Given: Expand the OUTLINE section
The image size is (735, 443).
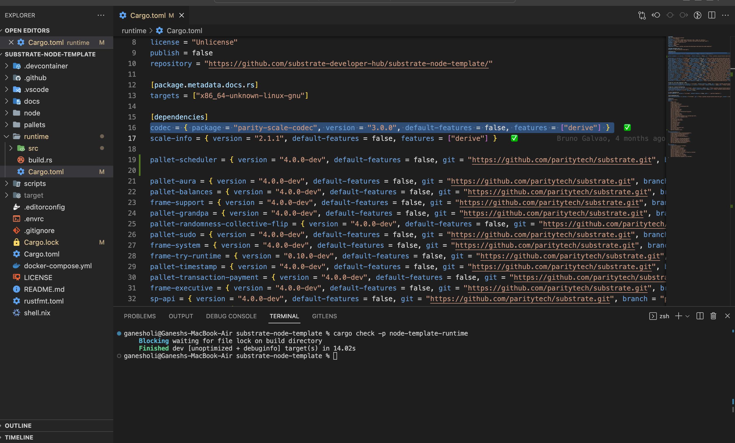Looking at the screenshot, I should 18,425.
